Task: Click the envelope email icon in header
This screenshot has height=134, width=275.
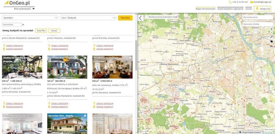Action: coord(252,2)
